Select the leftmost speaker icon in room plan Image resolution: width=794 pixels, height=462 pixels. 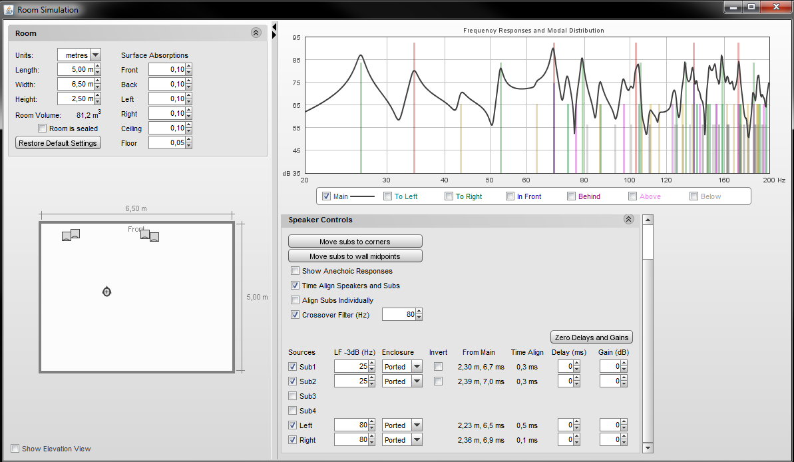[67, 236]
